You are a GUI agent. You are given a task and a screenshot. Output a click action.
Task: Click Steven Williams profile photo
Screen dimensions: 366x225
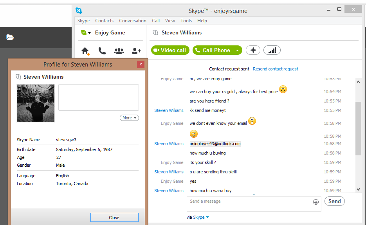click(36, 103)
